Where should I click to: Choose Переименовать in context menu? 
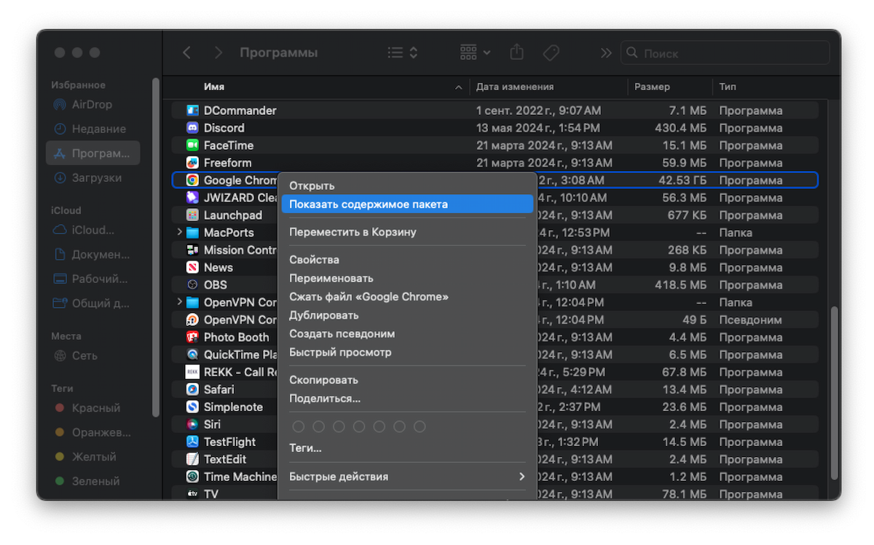point(407,278)
